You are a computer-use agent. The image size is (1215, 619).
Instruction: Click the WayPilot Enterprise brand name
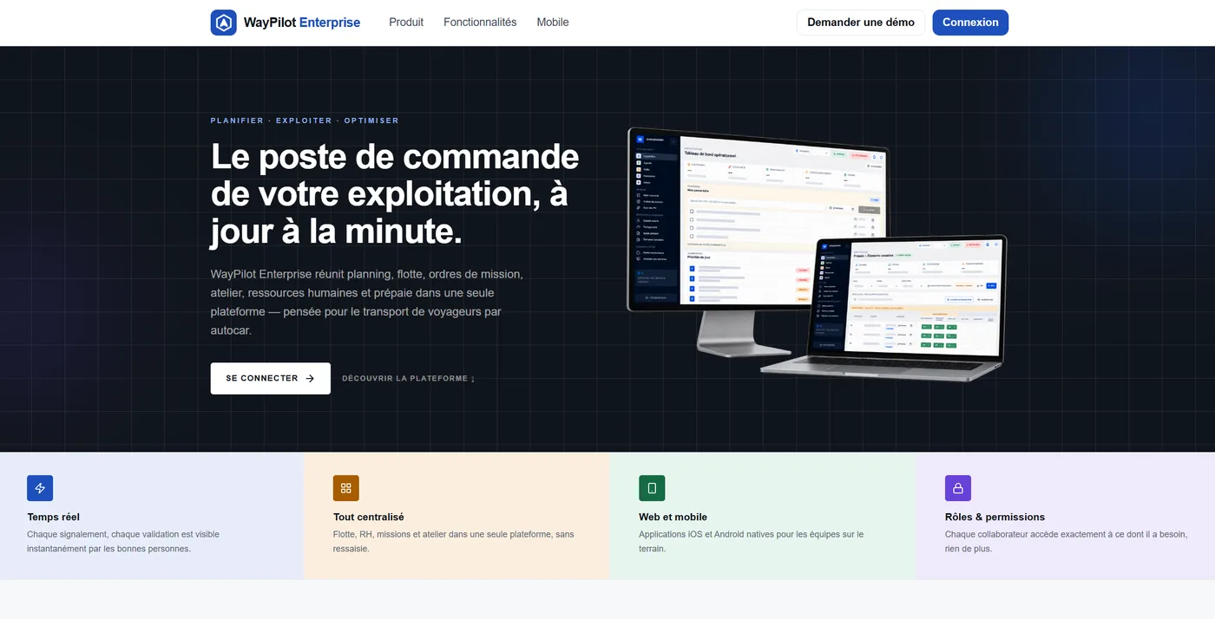[302, 23]
